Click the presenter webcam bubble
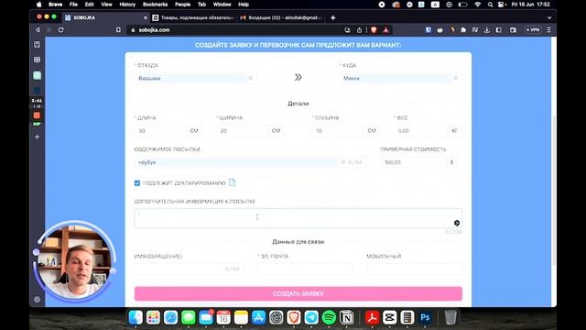 (x=75, y=262)
